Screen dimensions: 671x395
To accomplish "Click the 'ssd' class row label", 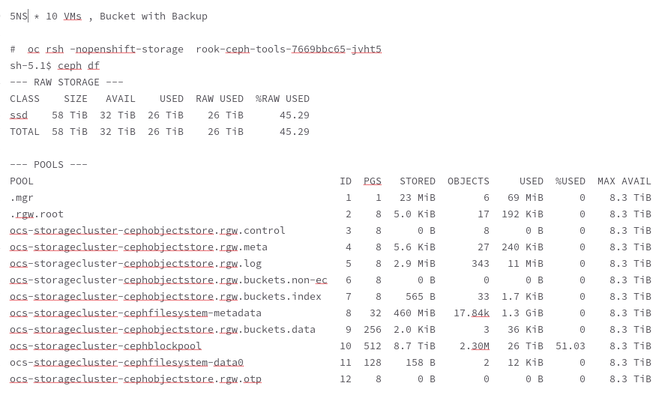I will point(19,115).
